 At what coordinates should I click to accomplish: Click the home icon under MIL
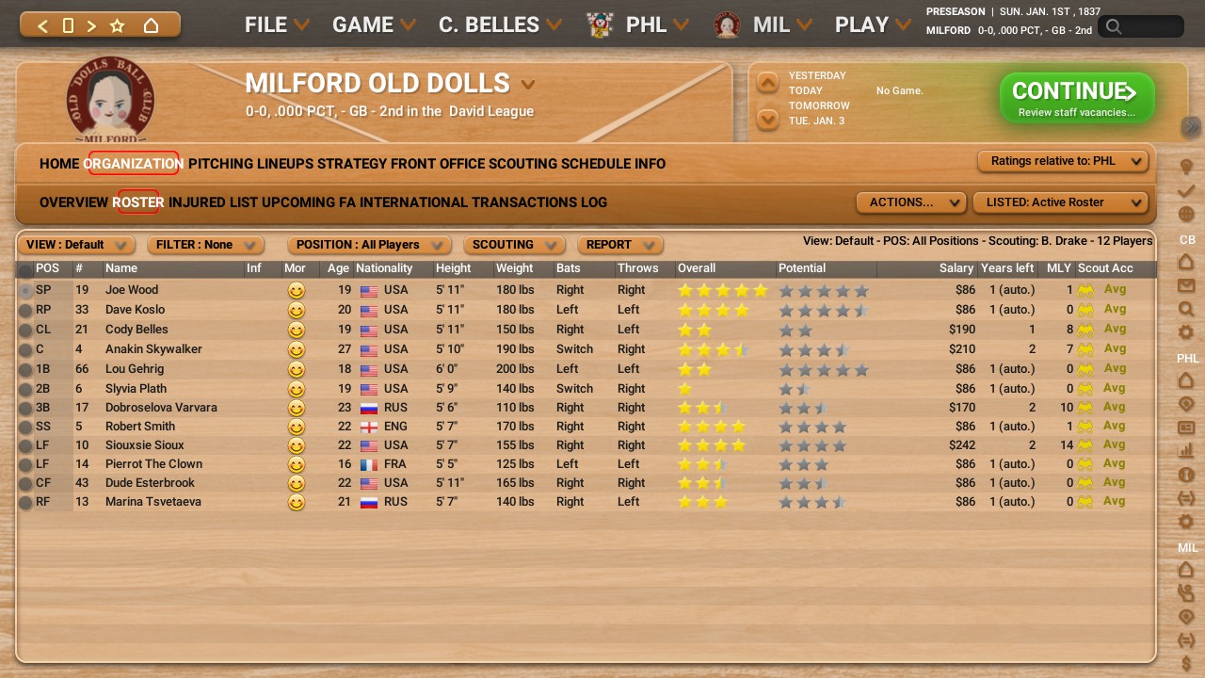tap(1186, 570)
